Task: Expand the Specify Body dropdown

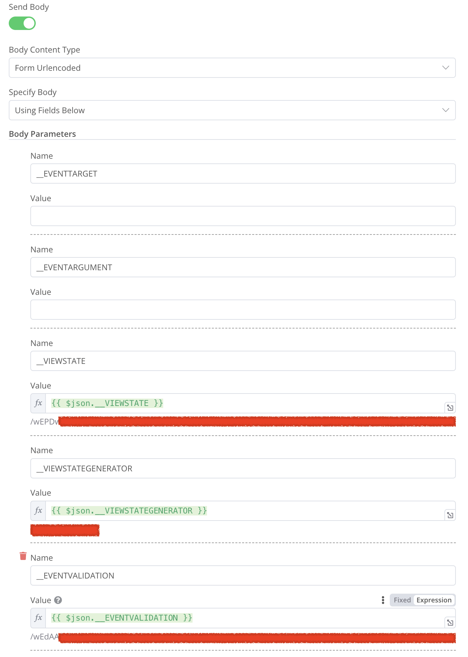Action: (232, 110)
